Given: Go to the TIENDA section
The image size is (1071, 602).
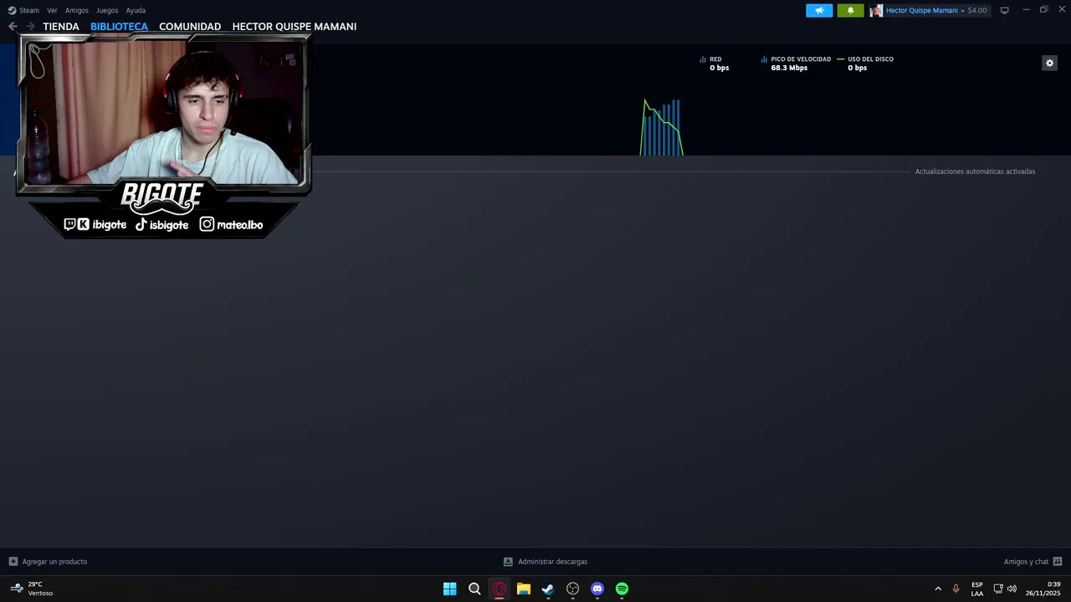Looking at the screenshot, I should click(x=61, y=27).
